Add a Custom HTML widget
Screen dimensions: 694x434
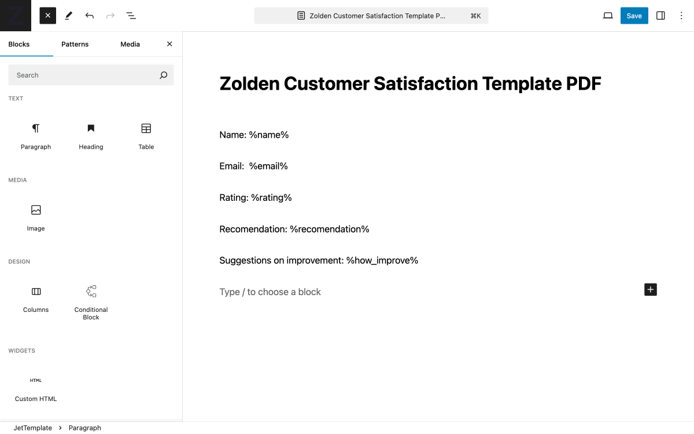[x=36, y=389]
